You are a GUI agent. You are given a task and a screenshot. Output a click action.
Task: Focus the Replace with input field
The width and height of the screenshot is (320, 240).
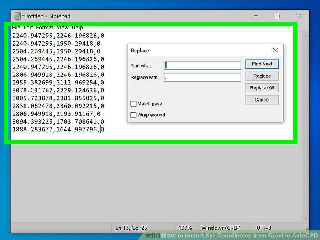coord(203,77)
